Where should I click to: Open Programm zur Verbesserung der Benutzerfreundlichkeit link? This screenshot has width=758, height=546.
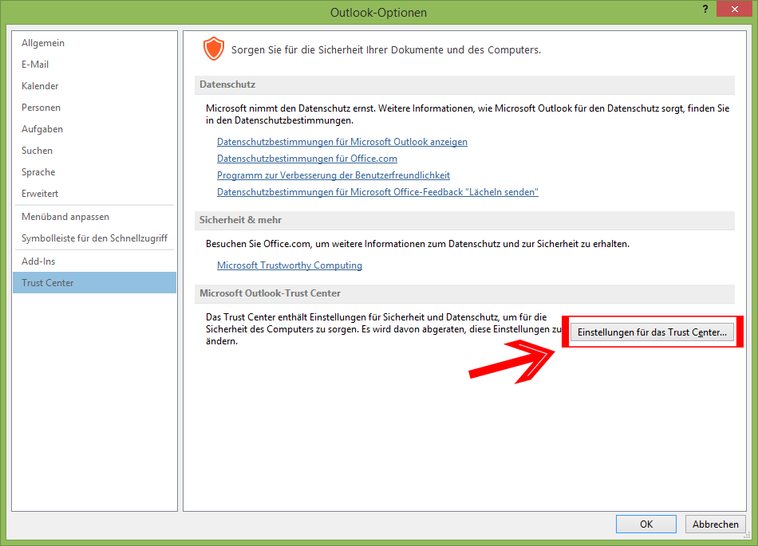[334, 175]
